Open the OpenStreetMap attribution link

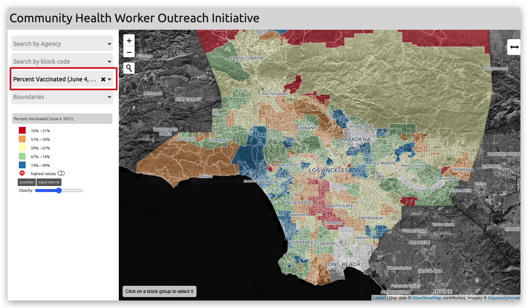coord(427,298)
